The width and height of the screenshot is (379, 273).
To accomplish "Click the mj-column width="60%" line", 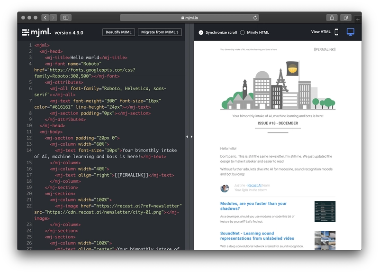I will [x=80, y=144].
